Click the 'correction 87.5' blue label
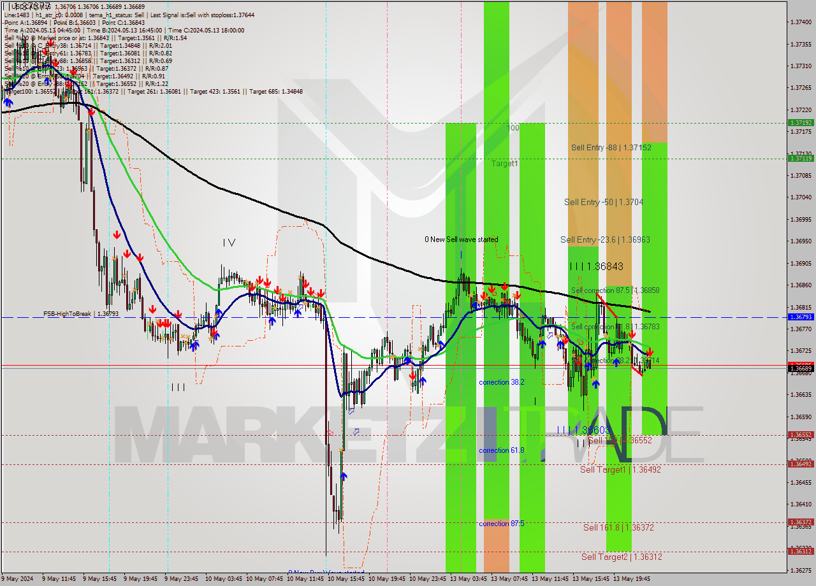 coord(502,524)
